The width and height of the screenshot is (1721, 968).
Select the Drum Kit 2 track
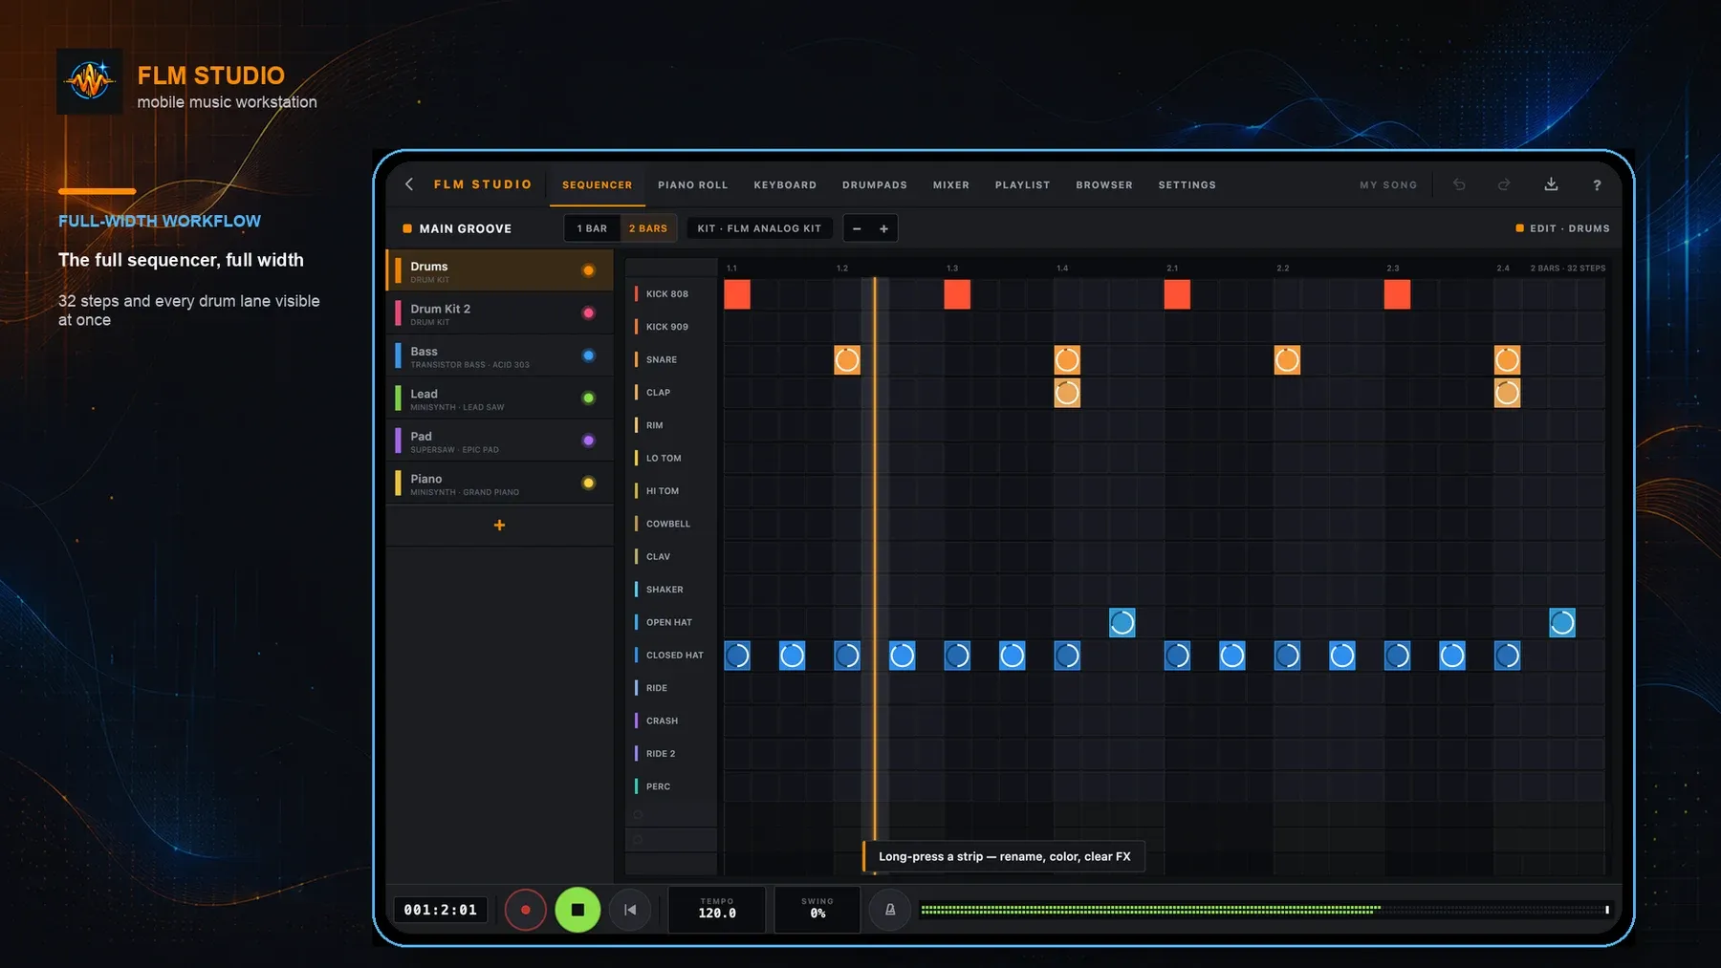click(500, 313)
